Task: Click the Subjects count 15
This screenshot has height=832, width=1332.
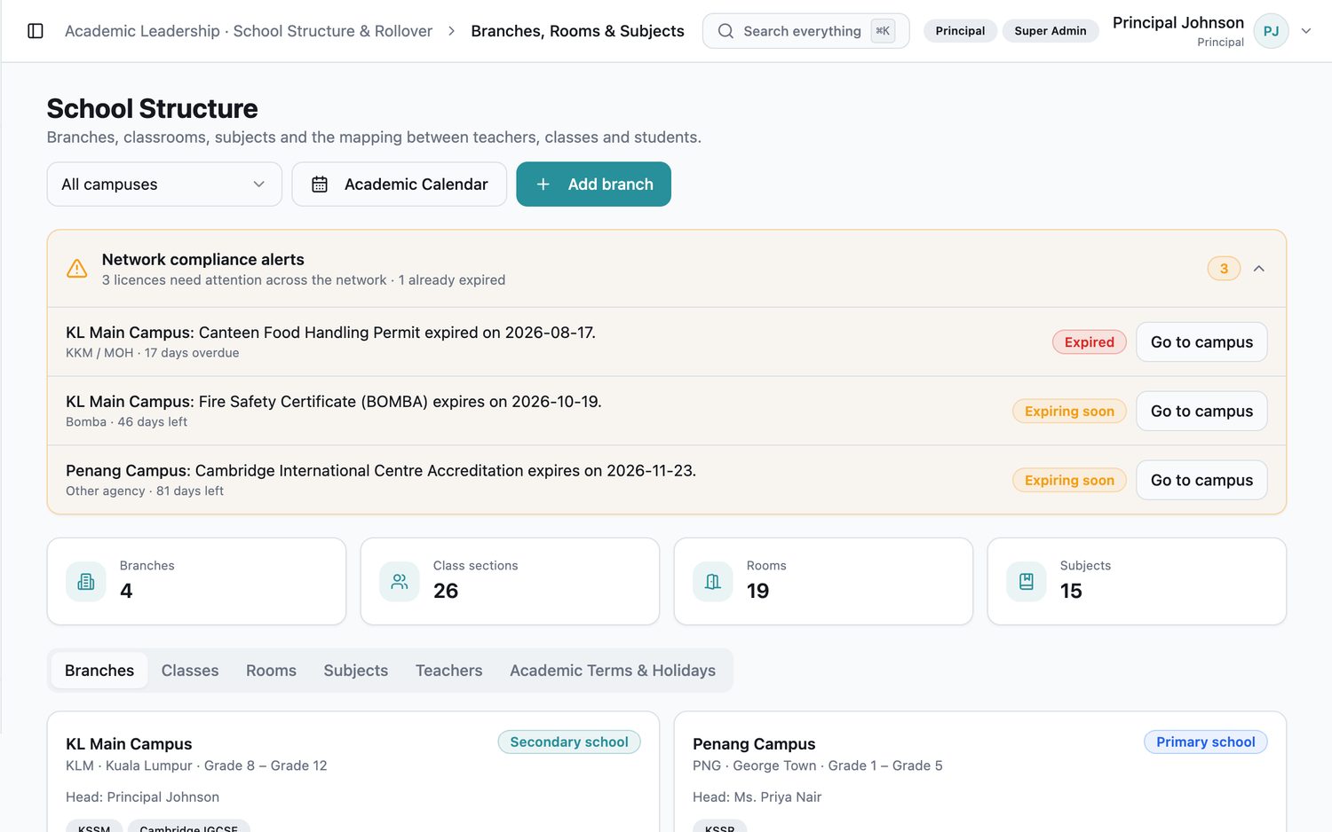Action: click(1071, 592)
